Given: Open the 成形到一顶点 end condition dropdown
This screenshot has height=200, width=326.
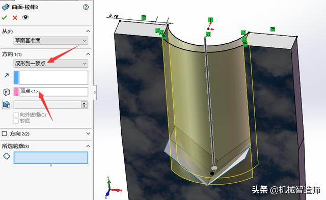Looking at the screenshot, I should tap(51, 63).
